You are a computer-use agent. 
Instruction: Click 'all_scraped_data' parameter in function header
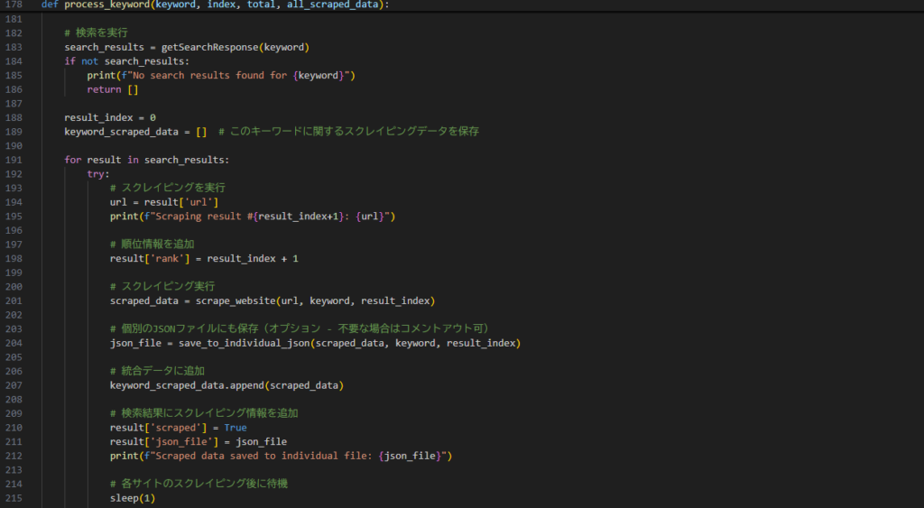click(332, 5)
